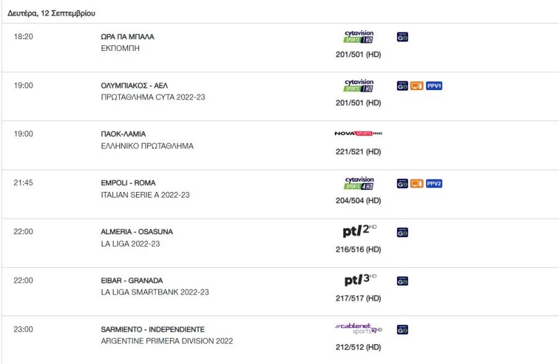559x364 pixels.
Task: Click the Nova Sports Prime channel logo
Action: 358,134
